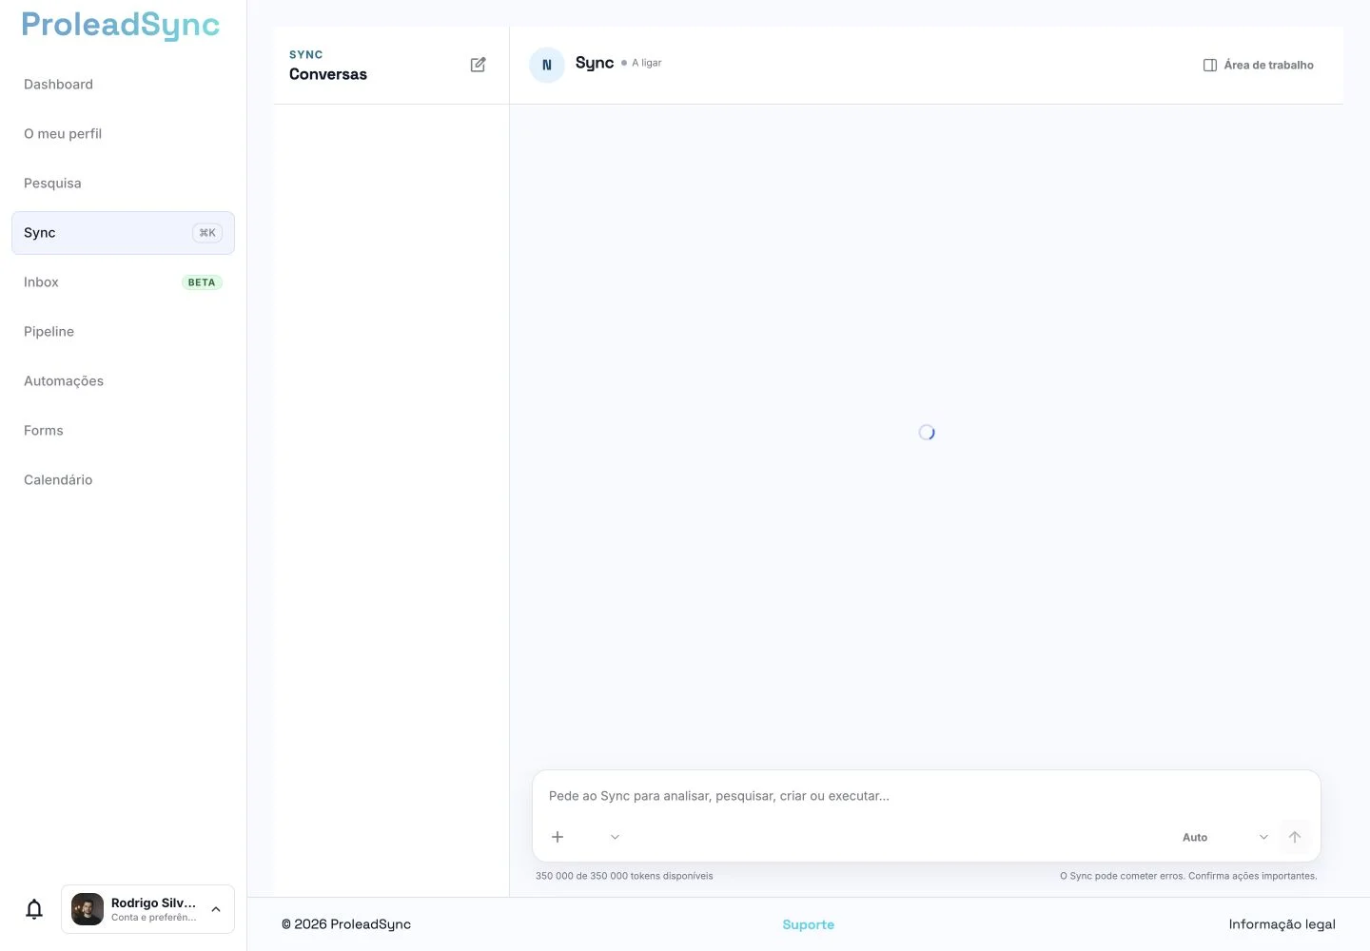This screenshot has width=1370, height=951.
Task: Expand the Rodrigo Silva account menu
Action: tap(147, 909)
